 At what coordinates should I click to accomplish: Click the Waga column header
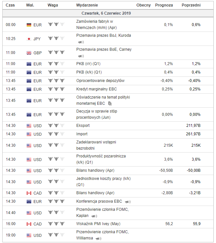point(53,5)
